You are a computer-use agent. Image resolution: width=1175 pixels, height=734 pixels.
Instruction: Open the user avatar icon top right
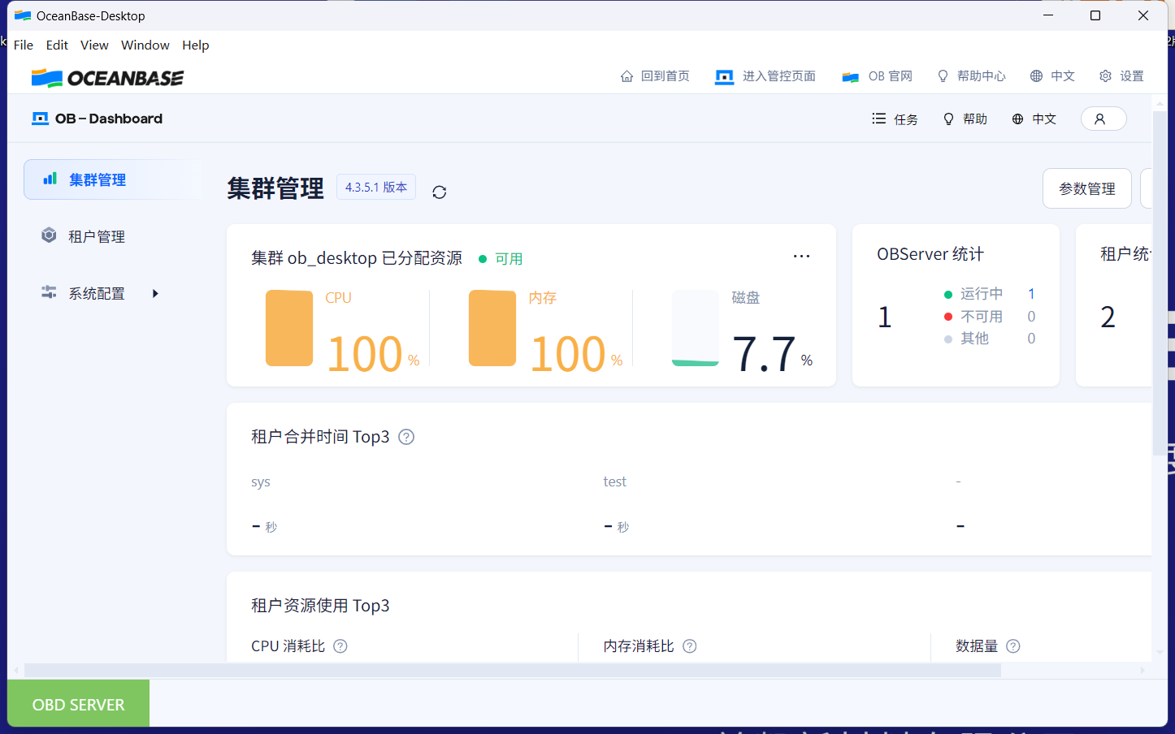pos(1103,119)
